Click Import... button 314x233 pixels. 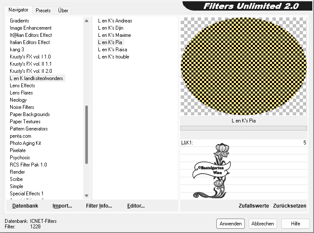click(62, 206)
